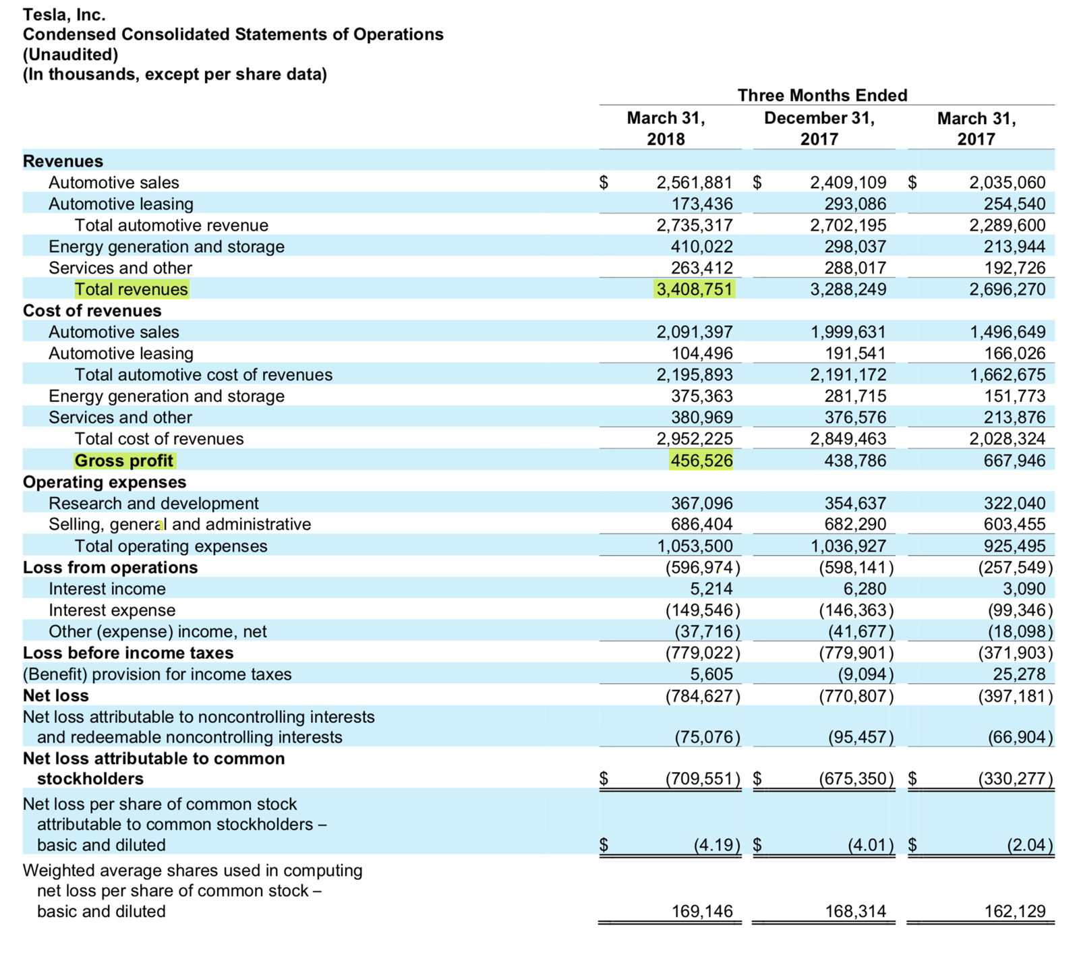The image size is (1079, 967).
Task: Select energy generation revenue 410,022
Action: click(702, 247)
